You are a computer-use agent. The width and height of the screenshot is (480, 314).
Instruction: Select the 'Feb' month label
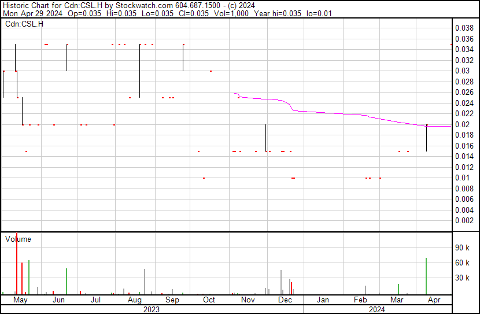coord(360,300)
